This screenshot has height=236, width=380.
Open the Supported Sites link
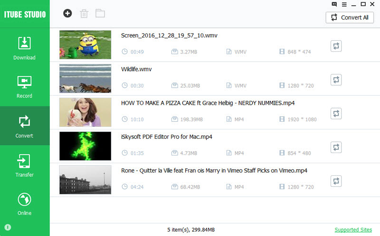(x=353, y=230)
